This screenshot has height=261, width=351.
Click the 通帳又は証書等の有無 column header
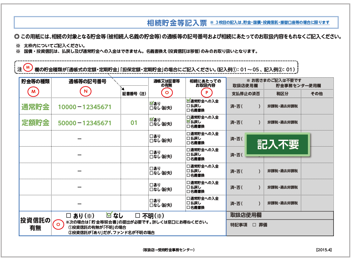click(167, 83)
